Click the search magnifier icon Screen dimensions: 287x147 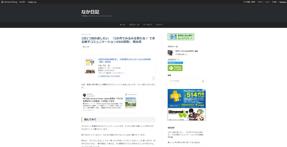[x=203, y=81]
